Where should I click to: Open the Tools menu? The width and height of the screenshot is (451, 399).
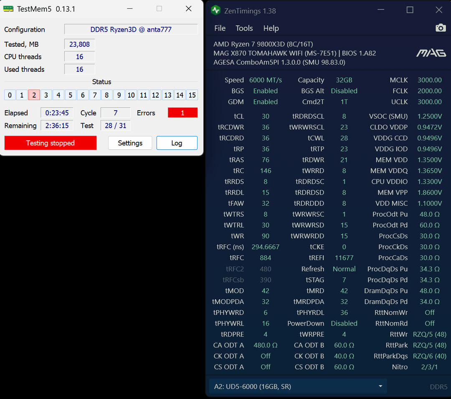click(244, 28)
